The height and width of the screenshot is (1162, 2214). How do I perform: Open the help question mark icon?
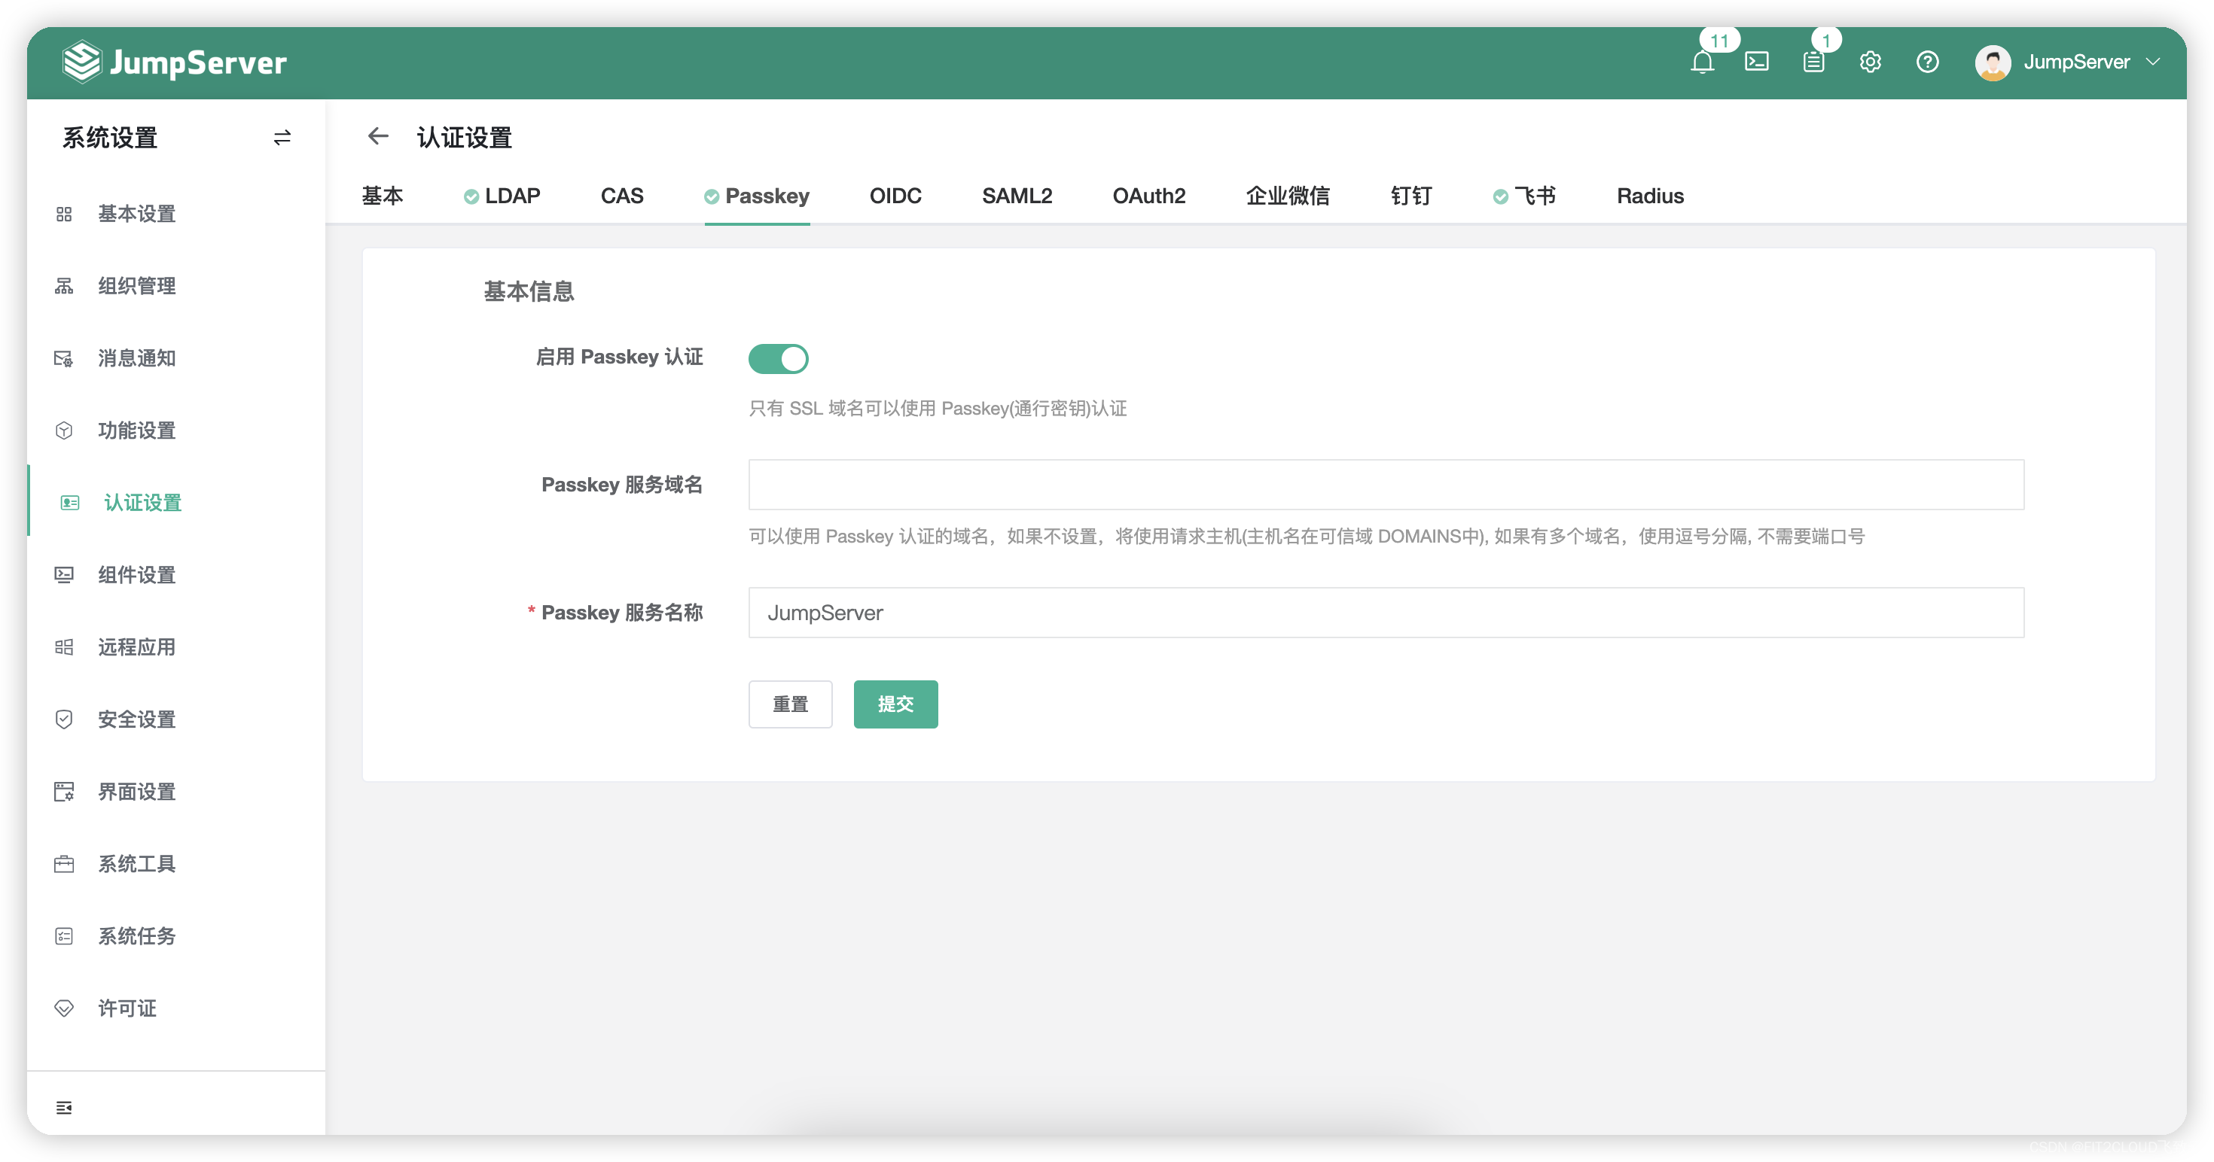click(1927, 62)
